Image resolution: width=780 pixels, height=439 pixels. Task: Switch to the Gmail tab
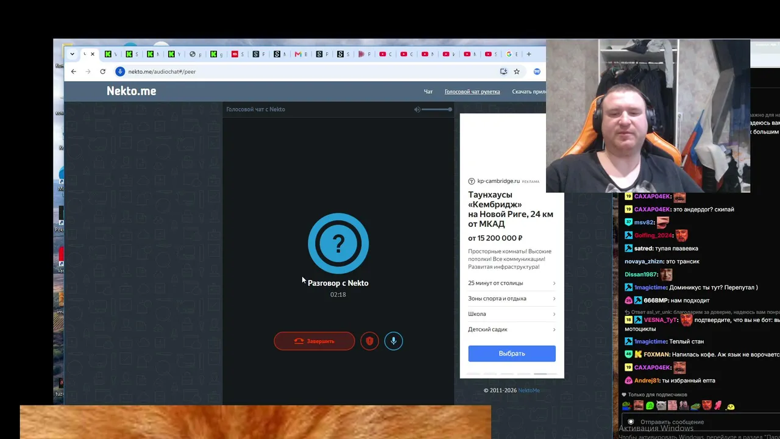(x=301, y=54)
